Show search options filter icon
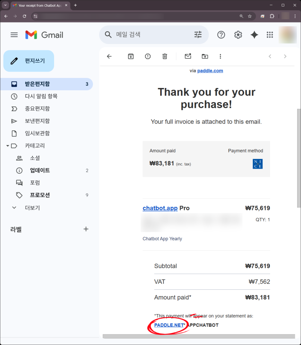The width and height of the screenshot is (301, 345). click(198, 35)
